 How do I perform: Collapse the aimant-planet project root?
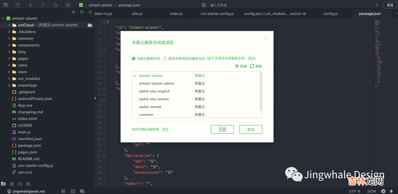pos(3,18)
